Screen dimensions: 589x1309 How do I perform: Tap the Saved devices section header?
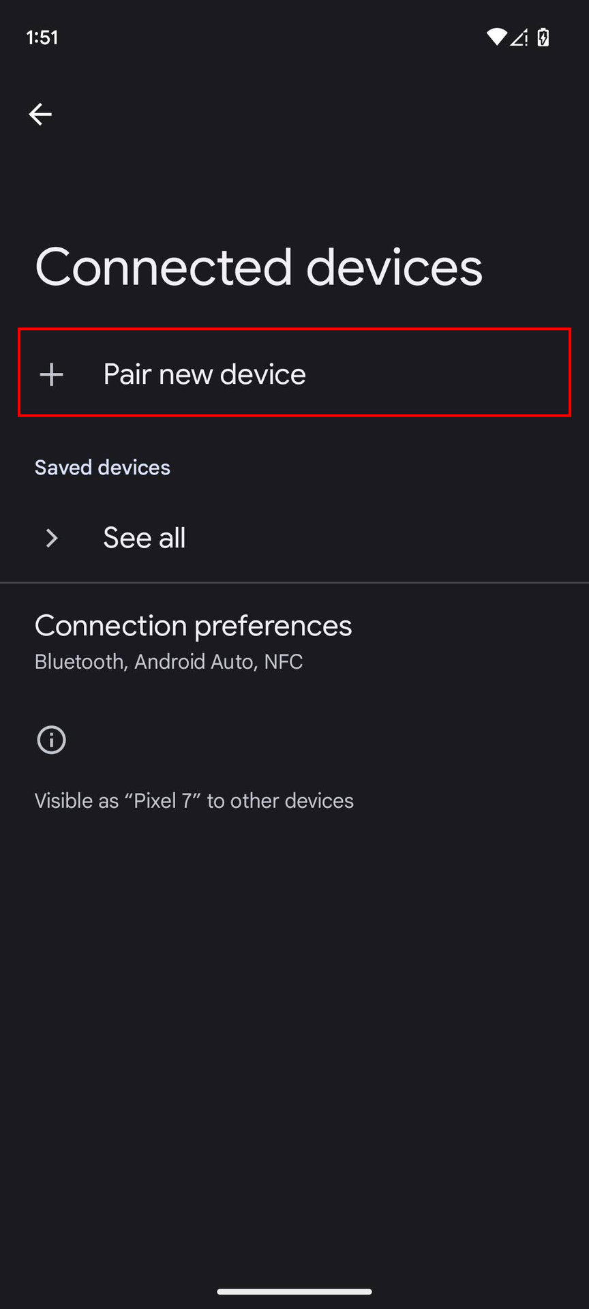coord(102,468)
